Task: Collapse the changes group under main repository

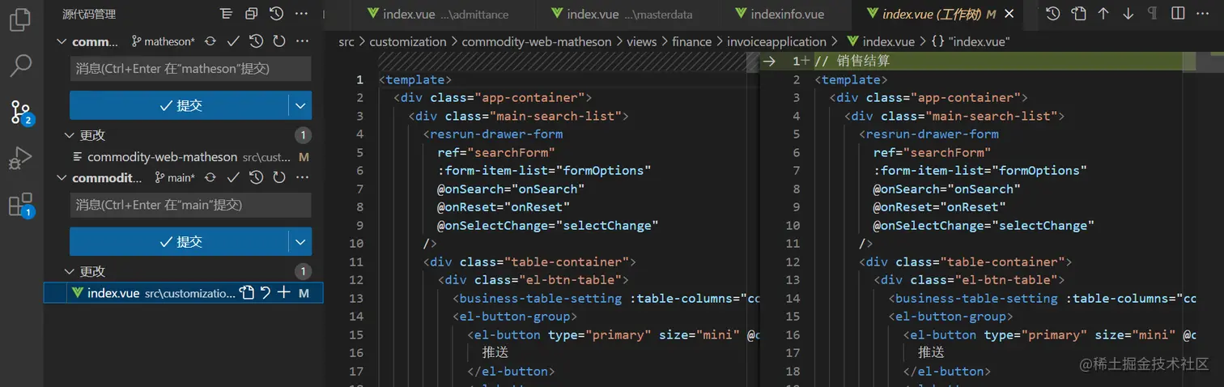Action: (68, 271)
